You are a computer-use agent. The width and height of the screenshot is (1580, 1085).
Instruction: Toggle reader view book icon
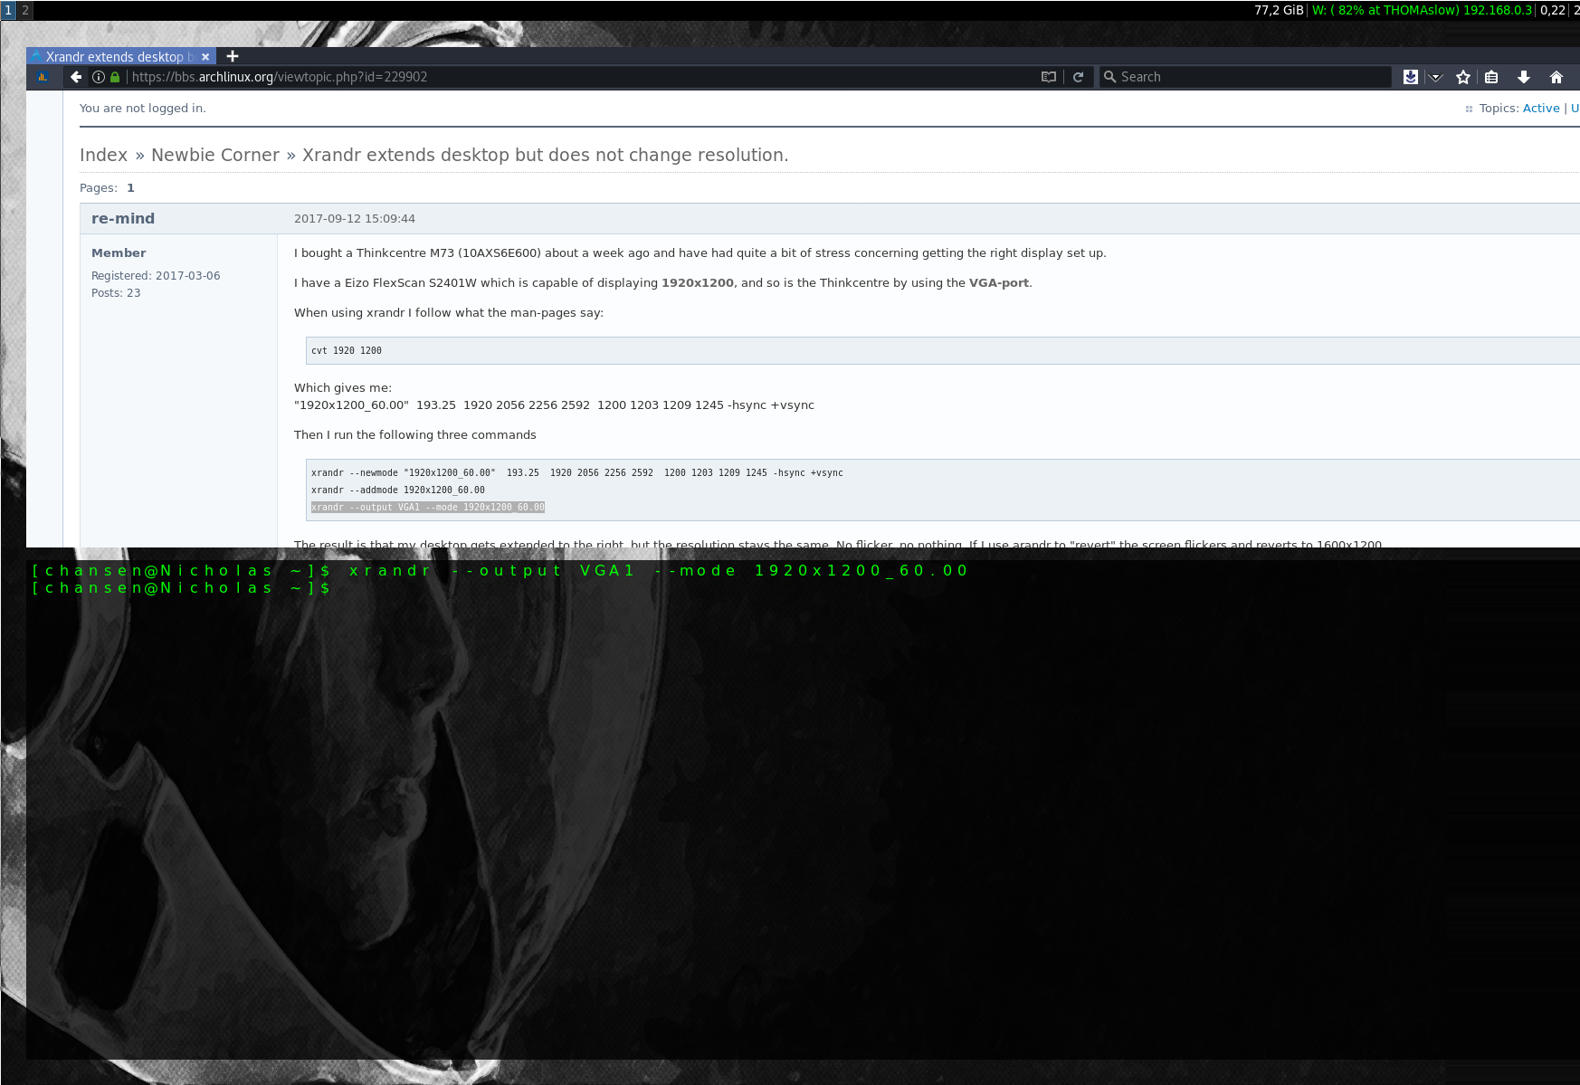1049,77
